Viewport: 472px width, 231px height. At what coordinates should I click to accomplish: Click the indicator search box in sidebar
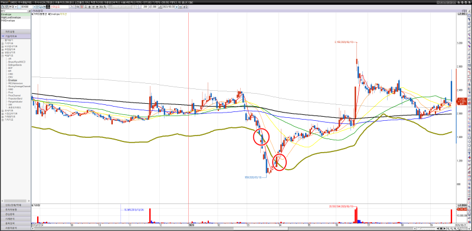pyautogui.click(x=14, y=11)
